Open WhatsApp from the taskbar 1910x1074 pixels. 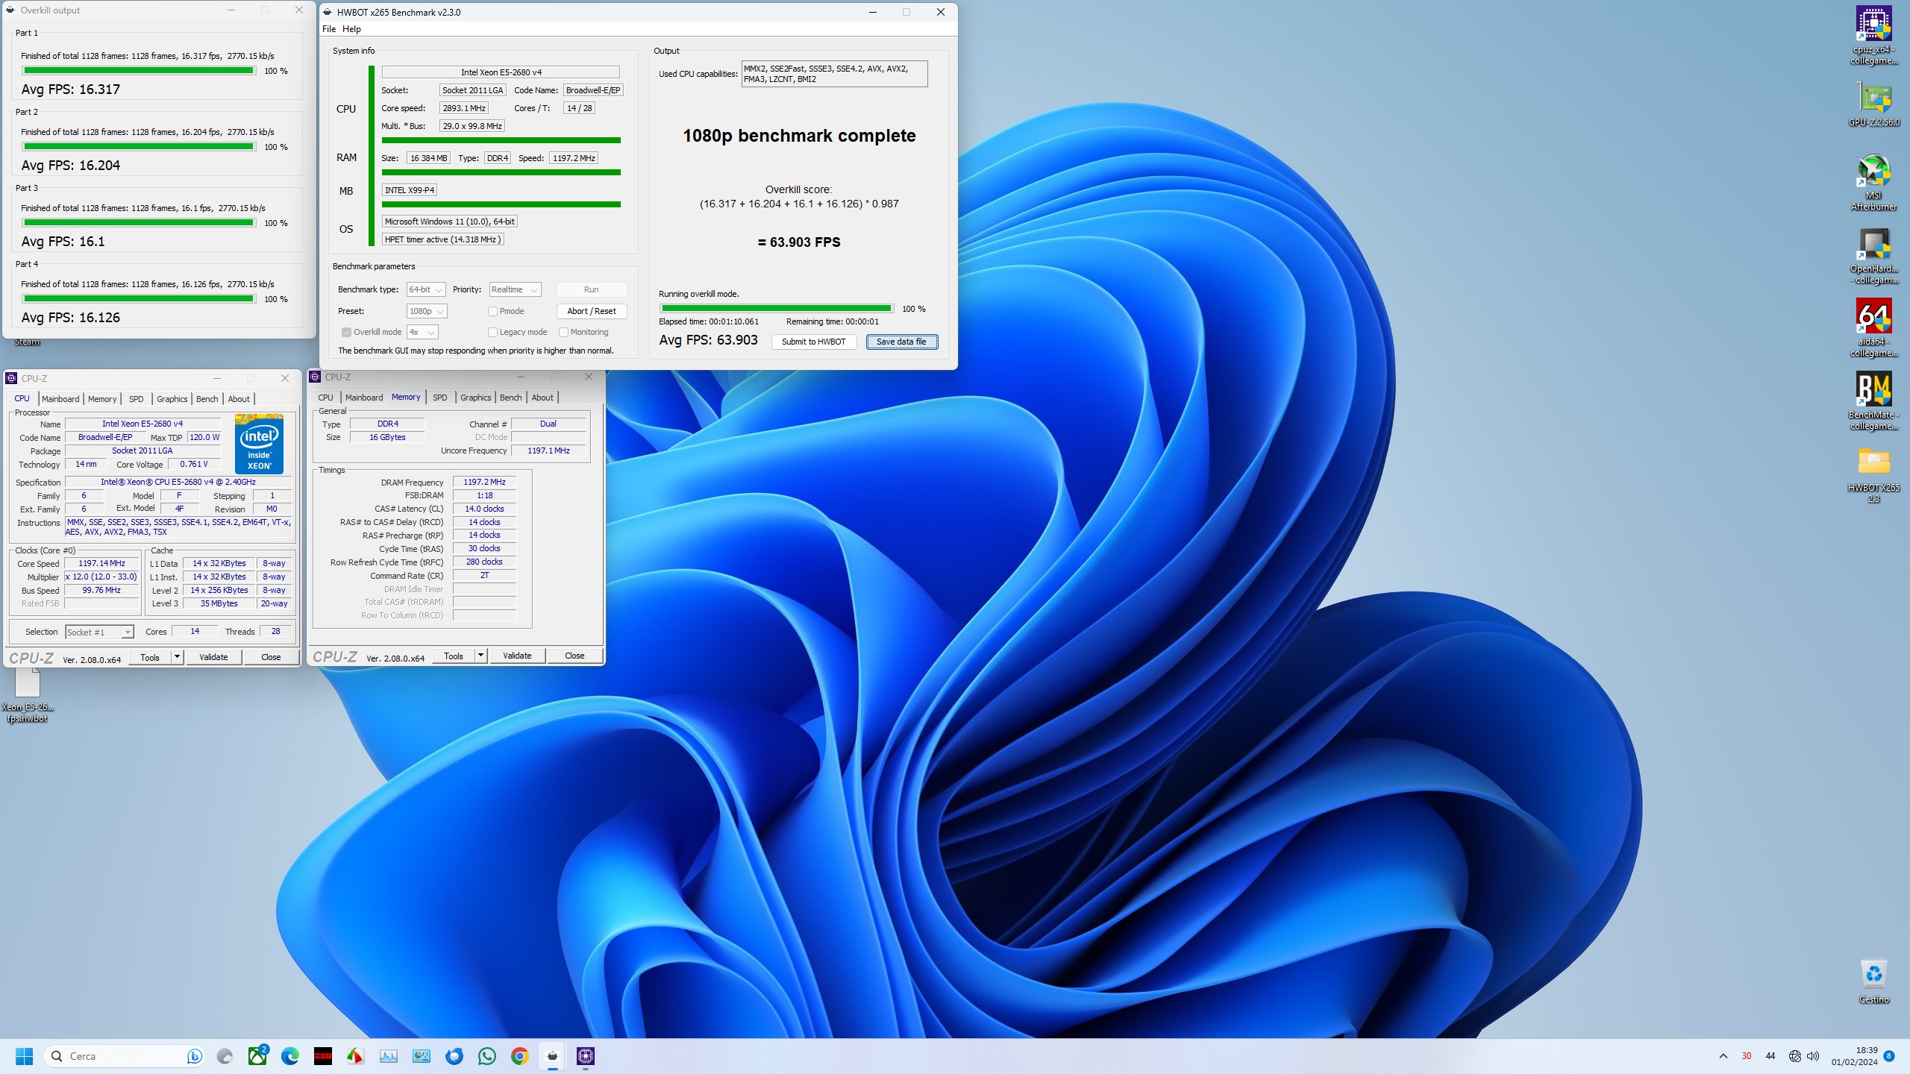(x=487, y=1056)
